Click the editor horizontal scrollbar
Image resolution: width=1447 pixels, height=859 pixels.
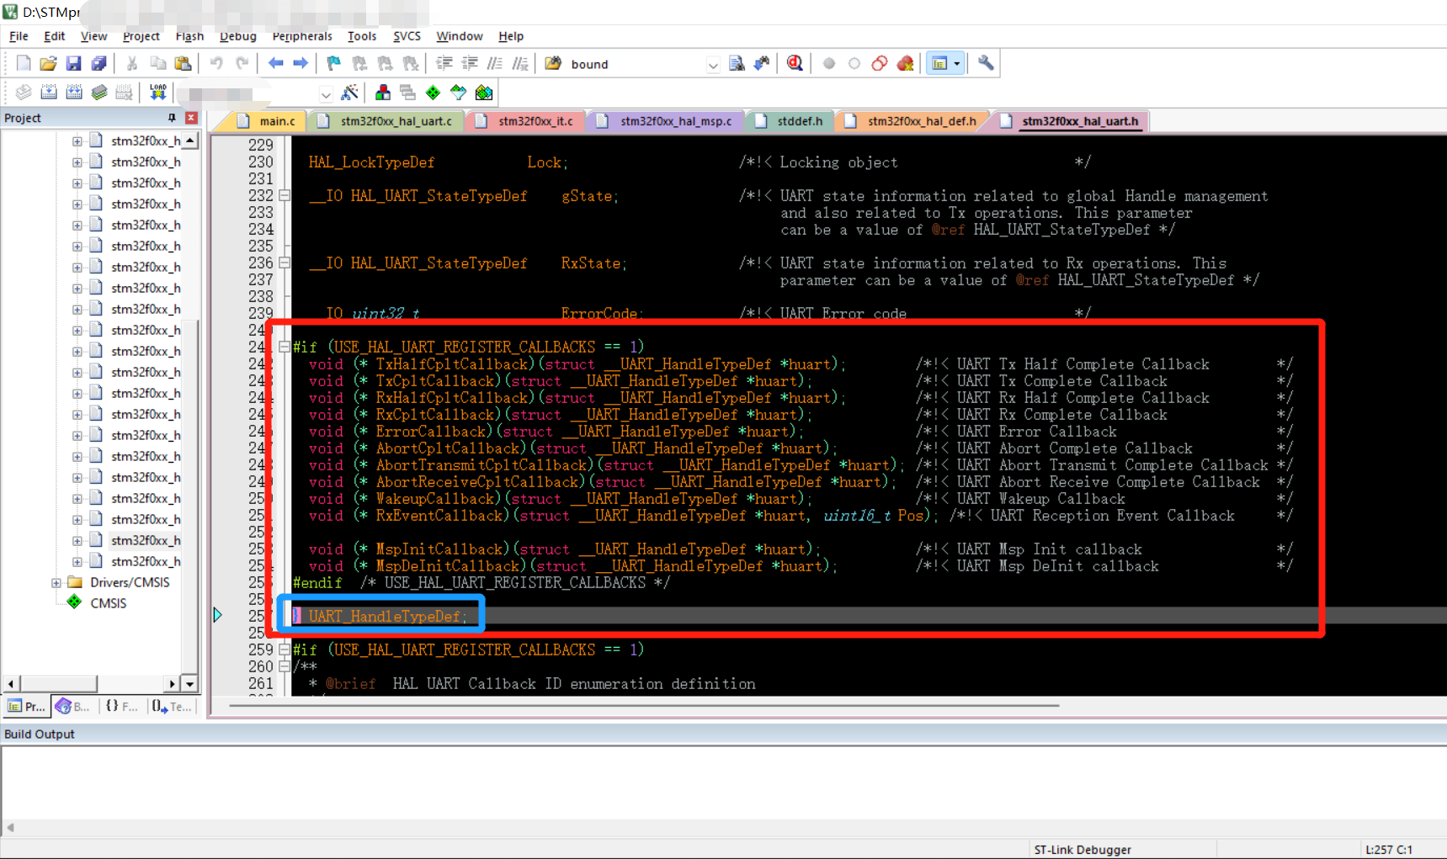644,705
